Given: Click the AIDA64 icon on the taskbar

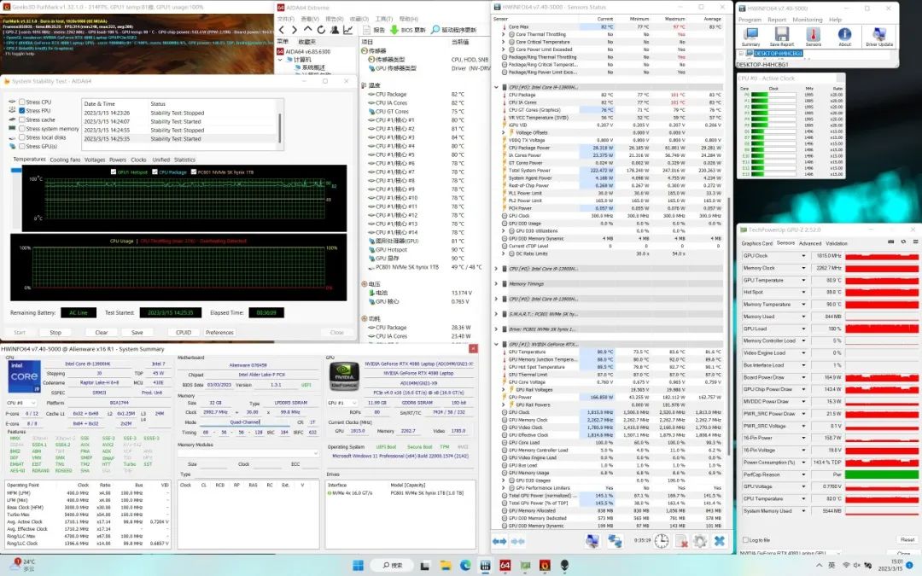Looking at the screenshot, I should point(505,566).
